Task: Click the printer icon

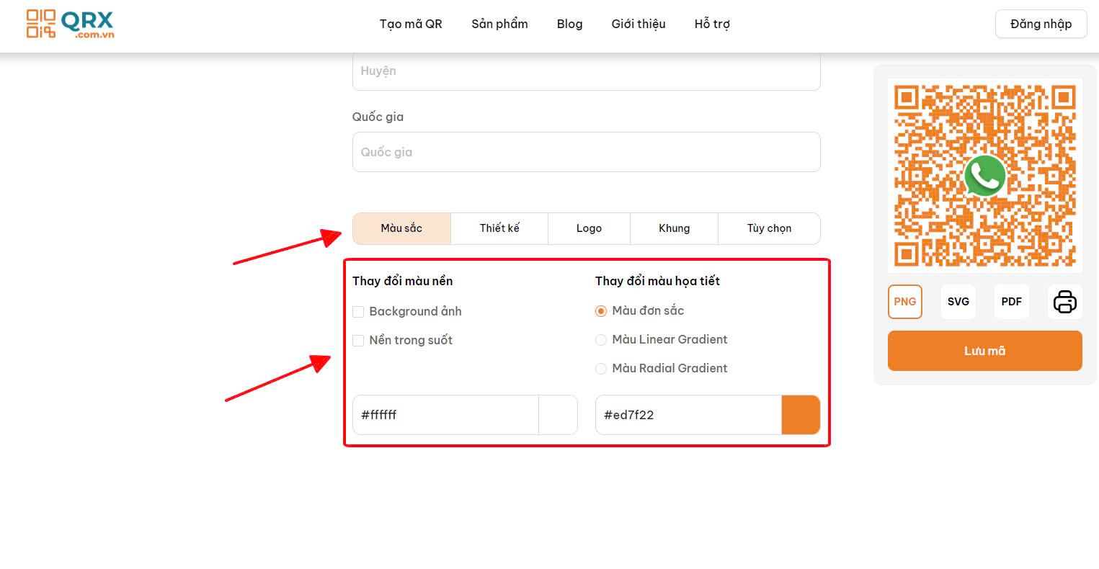Action: click(1064, 302)
